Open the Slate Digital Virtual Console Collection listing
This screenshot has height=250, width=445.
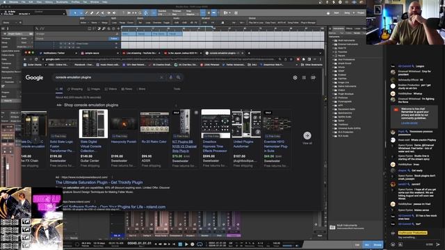click(x=93, y=139)
